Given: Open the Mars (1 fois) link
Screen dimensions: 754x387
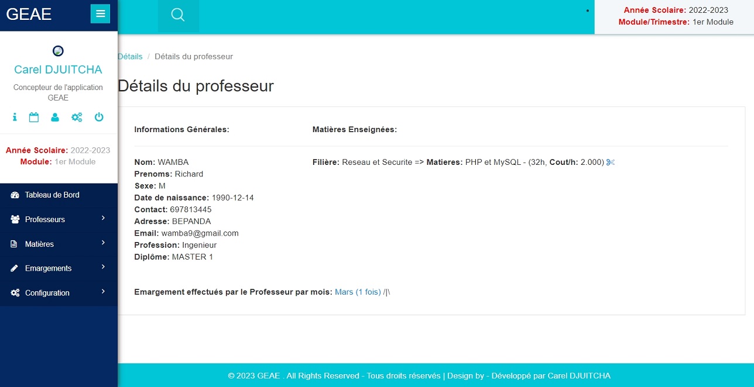Looking at the screenshot, I should coord(358,292).
